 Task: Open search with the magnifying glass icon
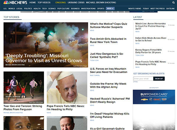[173, 3]
